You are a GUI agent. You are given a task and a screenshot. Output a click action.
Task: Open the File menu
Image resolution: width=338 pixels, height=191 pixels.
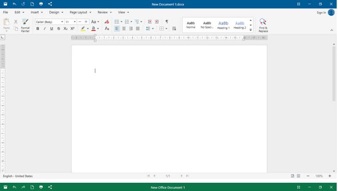6,12
